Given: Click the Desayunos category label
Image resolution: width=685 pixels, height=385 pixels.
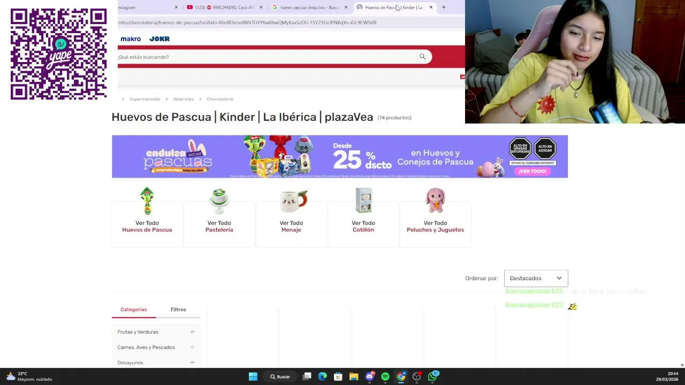Looking at the screenshot, I should tap(130, 363).
